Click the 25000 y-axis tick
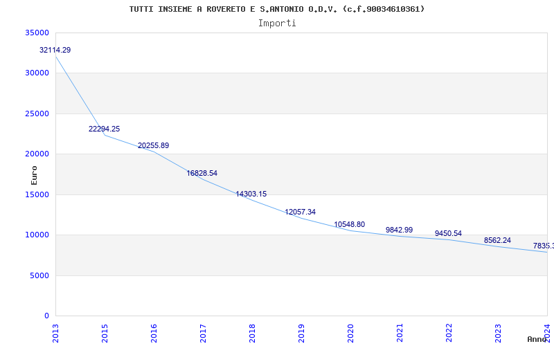Screen dimensions: 554x346 37,114
